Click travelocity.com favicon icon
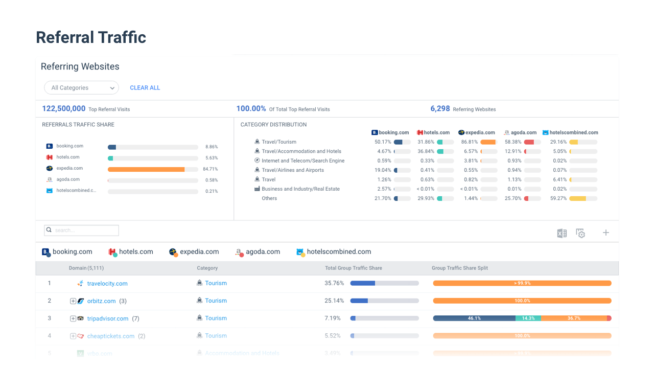The image size is (654, 367). 80,283
